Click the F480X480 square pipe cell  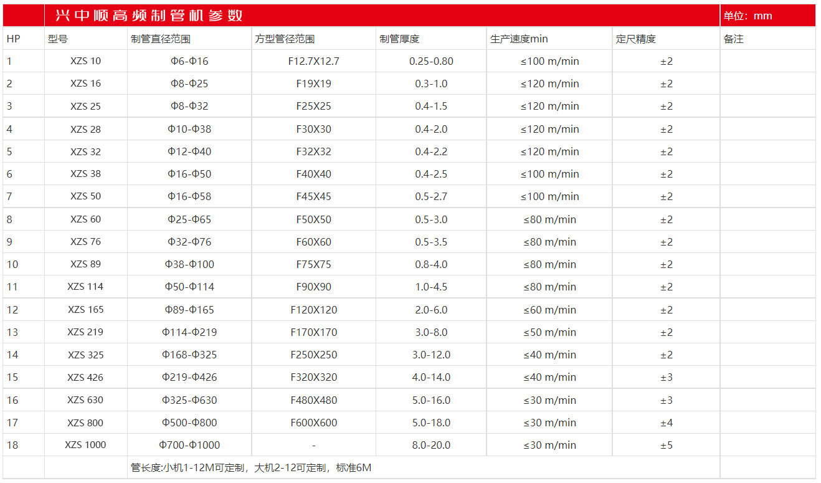pyautogui.click(x=313, y=400)
